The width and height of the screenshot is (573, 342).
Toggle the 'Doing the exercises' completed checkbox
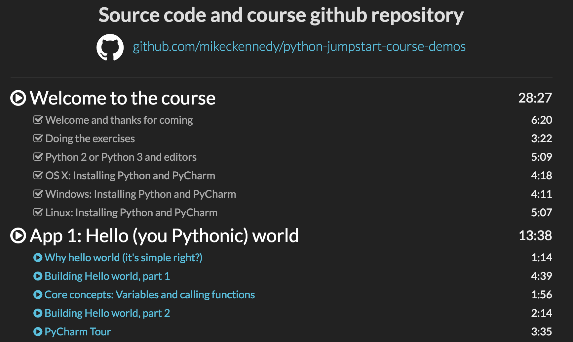[x=38, y=138]
